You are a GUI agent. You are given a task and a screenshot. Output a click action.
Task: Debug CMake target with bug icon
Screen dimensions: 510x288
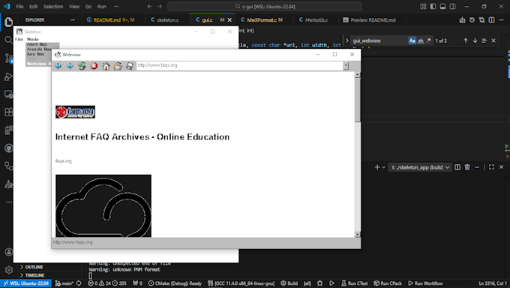(x=319, y=283)
